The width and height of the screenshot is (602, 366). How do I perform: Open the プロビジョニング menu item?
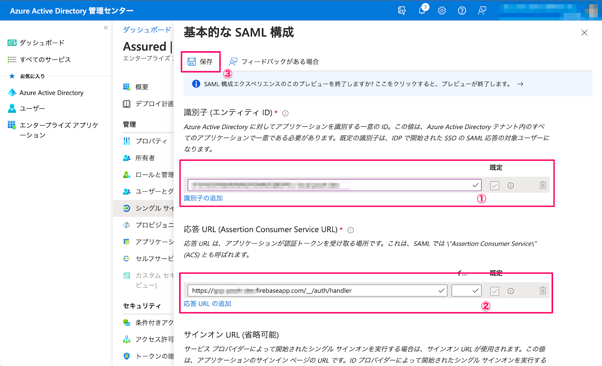pos(148,225)
